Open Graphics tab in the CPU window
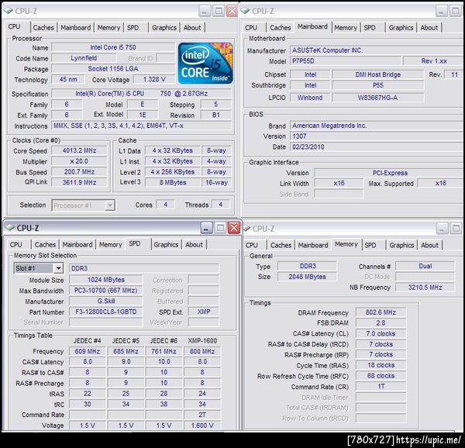465x448 pixels. click(164, 28)
